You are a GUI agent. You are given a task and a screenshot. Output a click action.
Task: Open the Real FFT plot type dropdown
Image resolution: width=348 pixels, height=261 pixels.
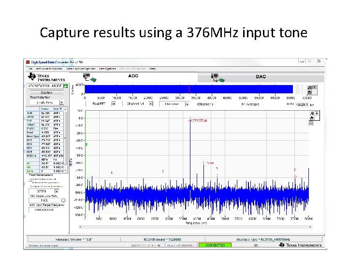(x=114, y=103)
